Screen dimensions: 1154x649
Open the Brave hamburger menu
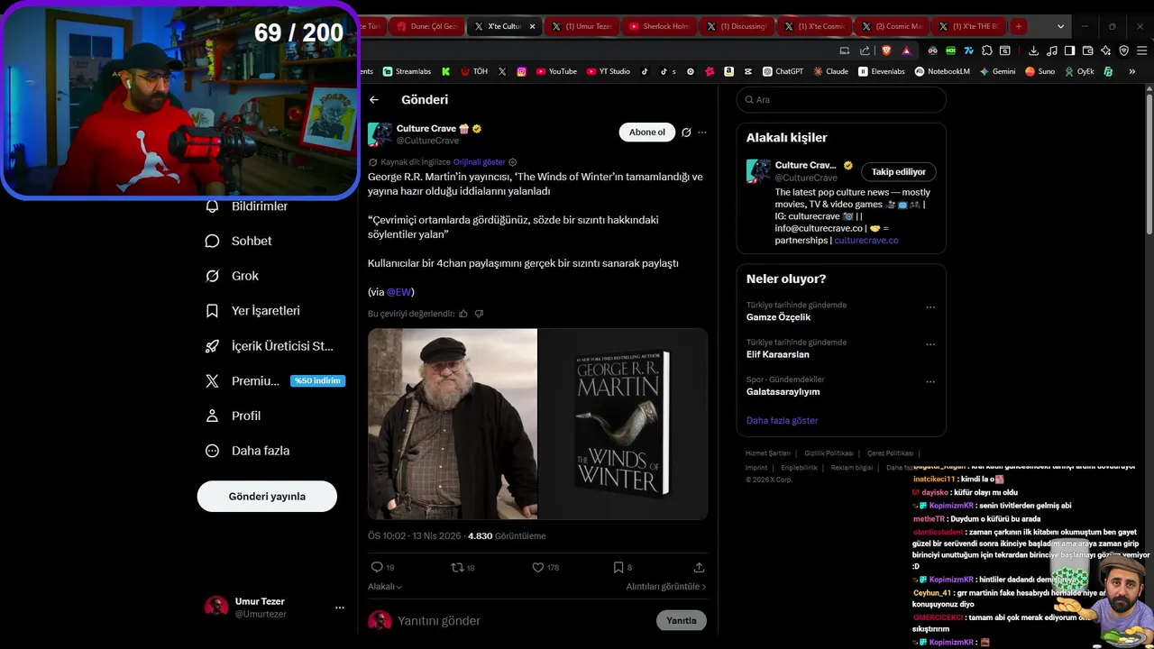click(x=1140, y=50)
